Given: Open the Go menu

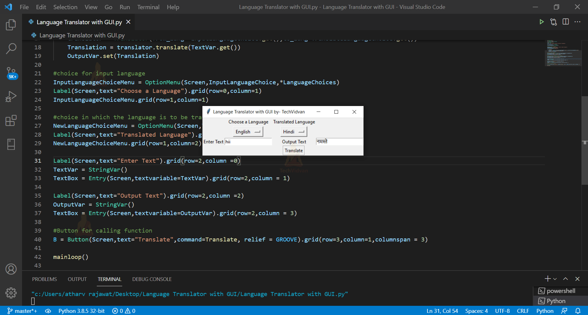Looking at the screenshot, I should [108, 7].
